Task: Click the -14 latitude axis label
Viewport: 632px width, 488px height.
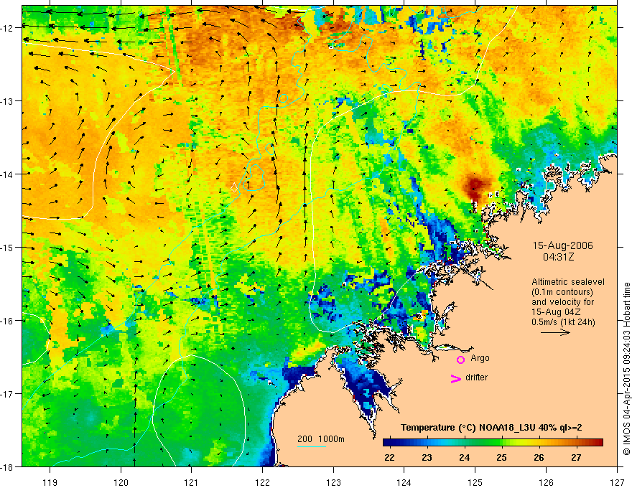Action: pos(8,174)
